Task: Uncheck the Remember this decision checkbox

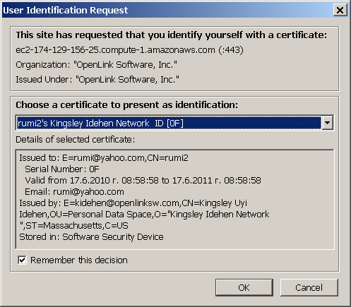Action: click(x=22, y=260)
